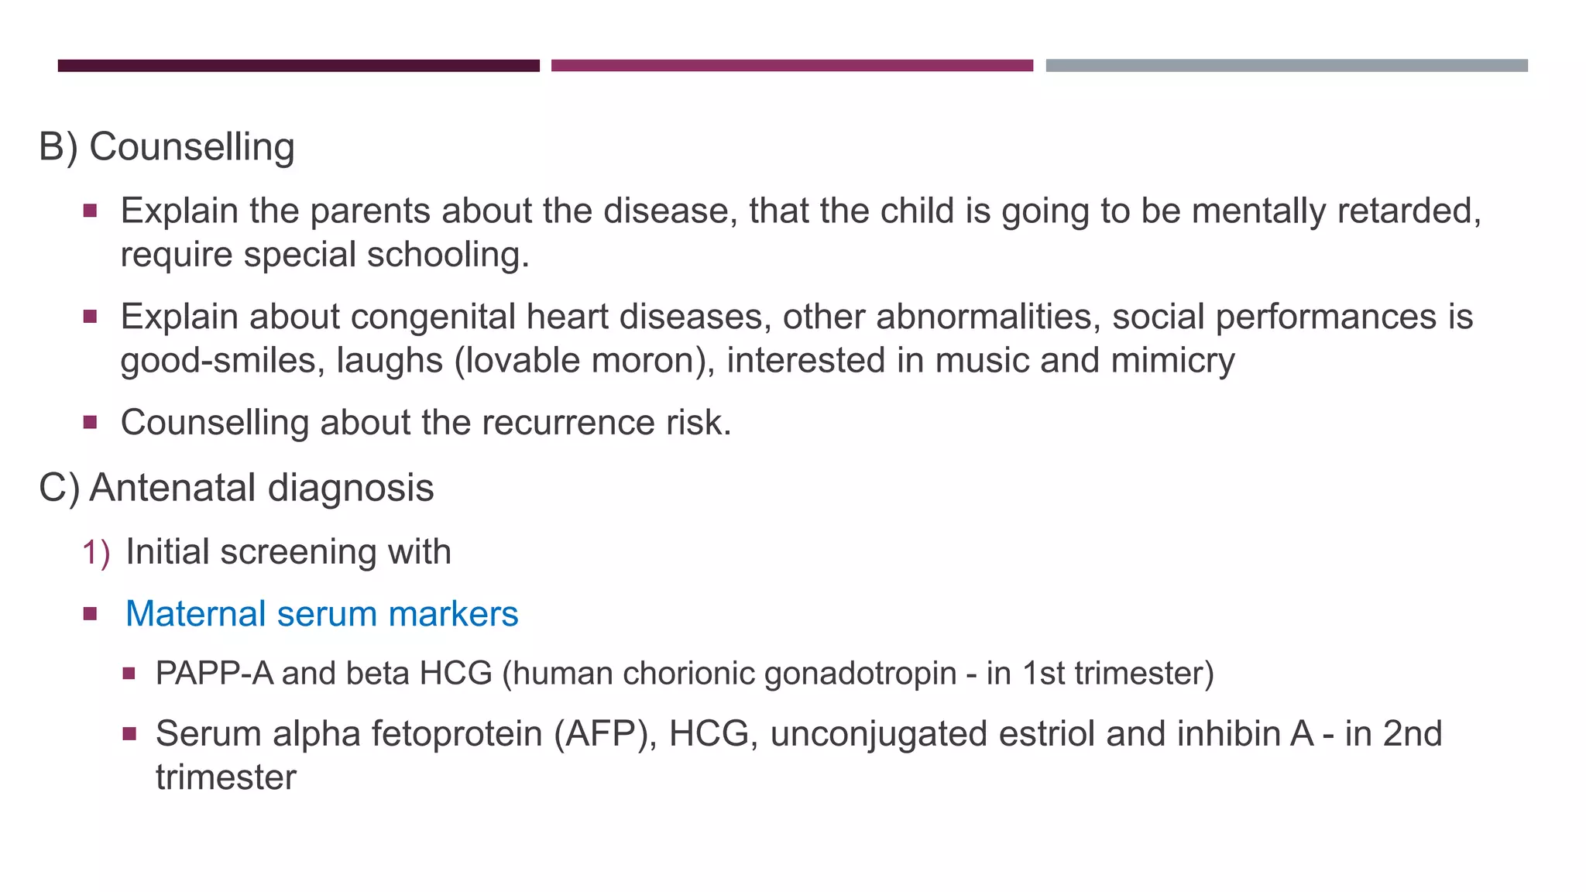
Task: Click the blue "Maternal serum markers" text
Action: coord(321,614)
